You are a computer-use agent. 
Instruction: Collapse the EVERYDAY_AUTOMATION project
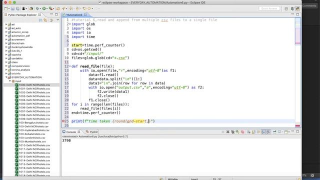click(6, 77)
